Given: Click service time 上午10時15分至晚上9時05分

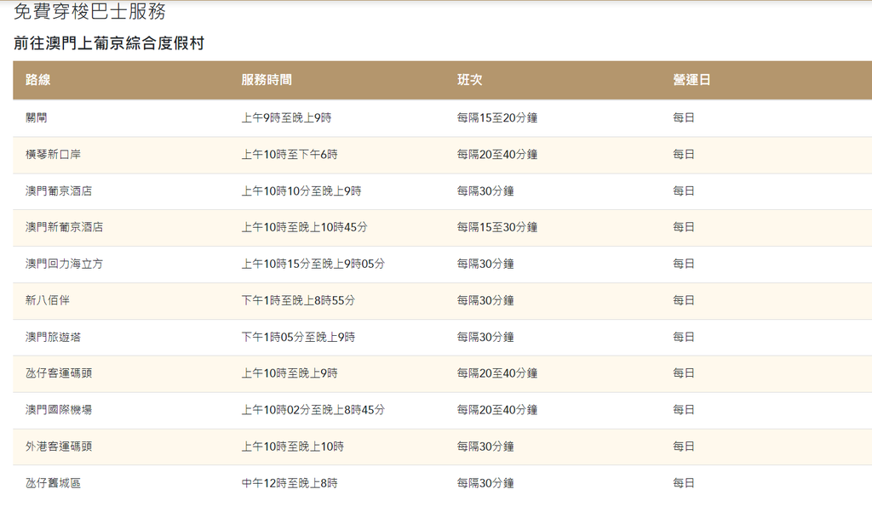Looking at the screenshot, I should (x=313, y=264).
